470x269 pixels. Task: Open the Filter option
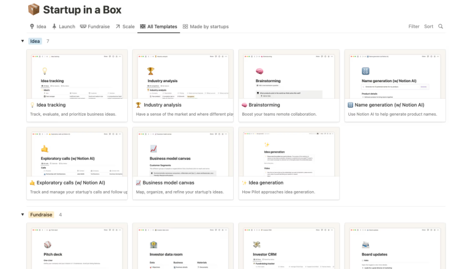tap(414, 26)
